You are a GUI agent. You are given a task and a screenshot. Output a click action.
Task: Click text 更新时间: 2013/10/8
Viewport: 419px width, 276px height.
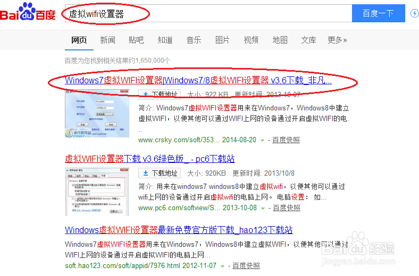click(264, 174)
